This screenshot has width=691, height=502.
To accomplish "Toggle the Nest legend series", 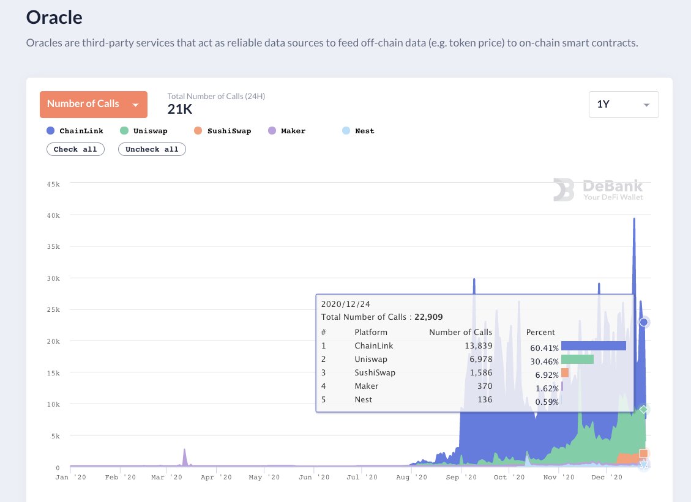I will click(x=358, y=131).
